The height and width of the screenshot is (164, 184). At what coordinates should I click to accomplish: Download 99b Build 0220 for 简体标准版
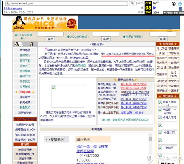tap(134, 84)
